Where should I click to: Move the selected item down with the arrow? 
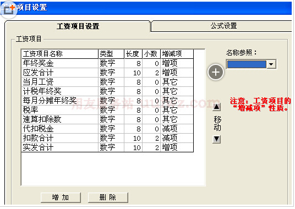click(216, 139)
